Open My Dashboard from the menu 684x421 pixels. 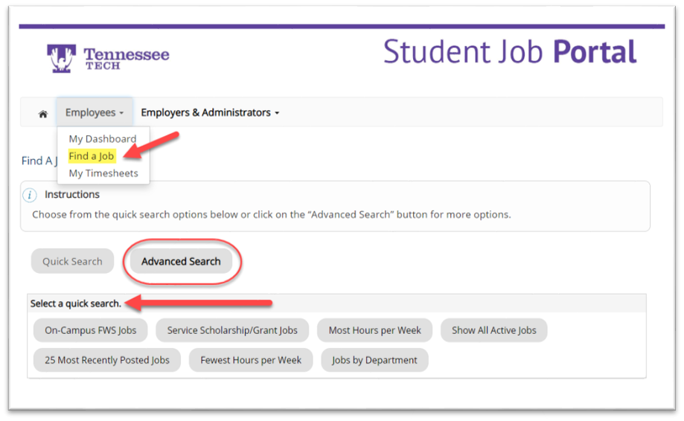pos(103,138)
